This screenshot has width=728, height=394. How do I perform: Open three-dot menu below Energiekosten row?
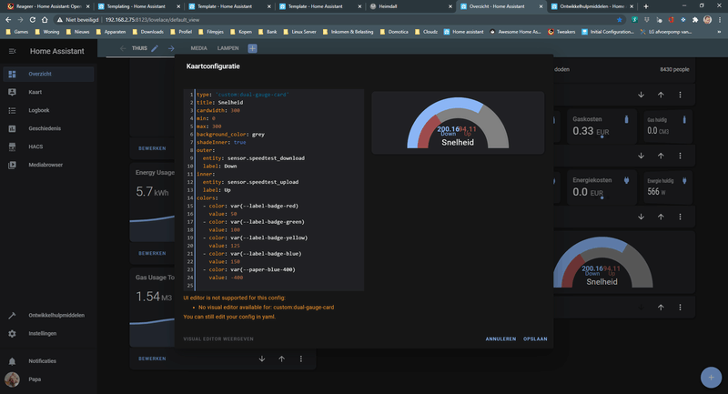click(x=680, y=217)
